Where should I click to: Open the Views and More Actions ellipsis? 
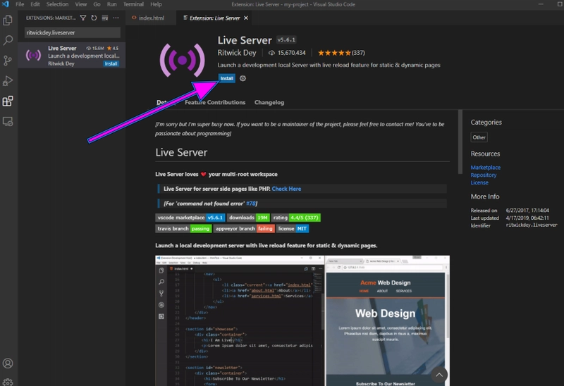point(116,18)
